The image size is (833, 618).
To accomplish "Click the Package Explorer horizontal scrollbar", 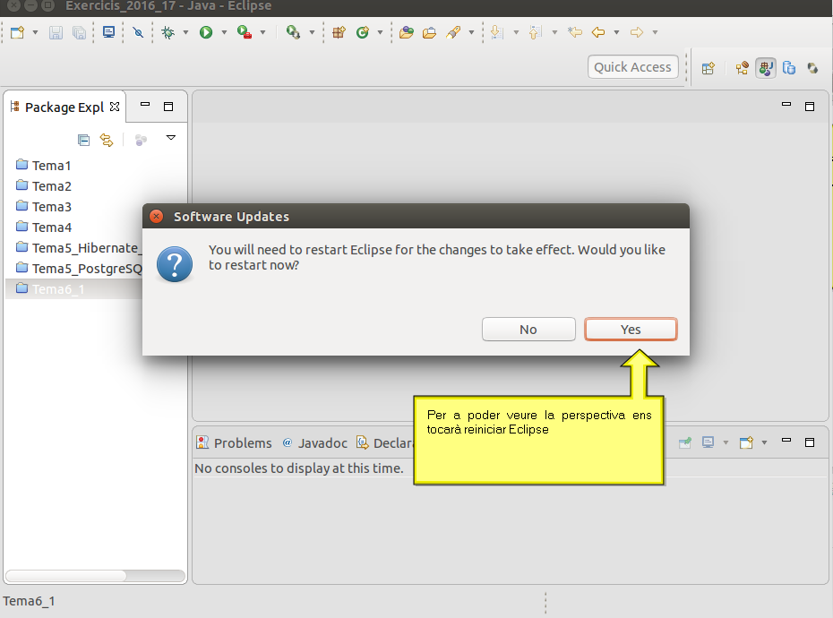I will (96, 576).
